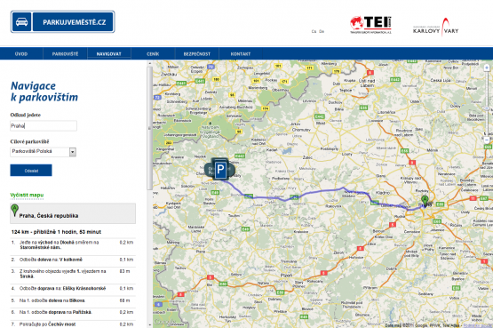Switch language to De
The height and width of the screenshot is (328, 493).
(322, 31)
